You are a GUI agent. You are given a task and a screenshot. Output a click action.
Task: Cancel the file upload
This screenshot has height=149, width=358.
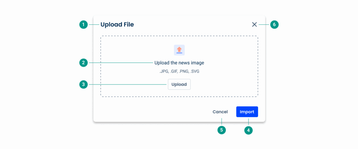[220, 112]
